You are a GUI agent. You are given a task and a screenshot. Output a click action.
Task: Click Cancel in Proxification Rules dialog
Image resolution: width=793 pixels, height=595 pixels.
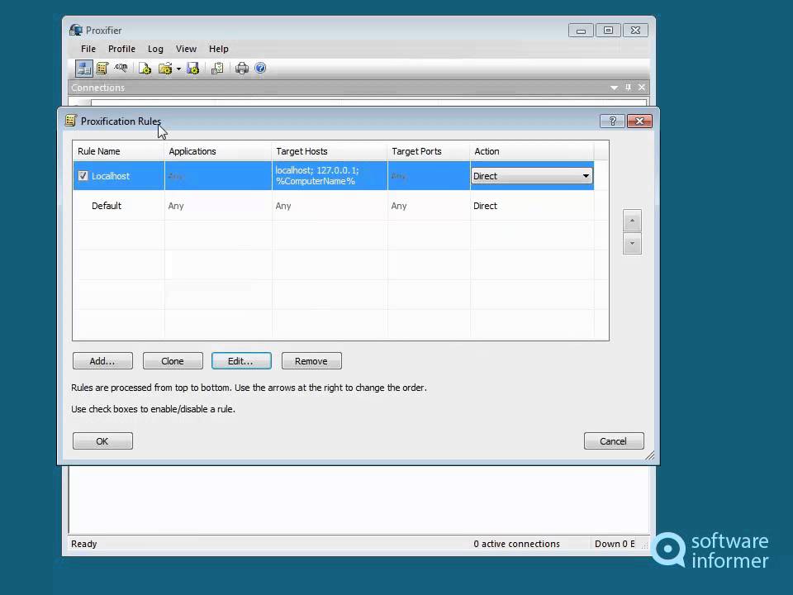[x=614, y=441]
